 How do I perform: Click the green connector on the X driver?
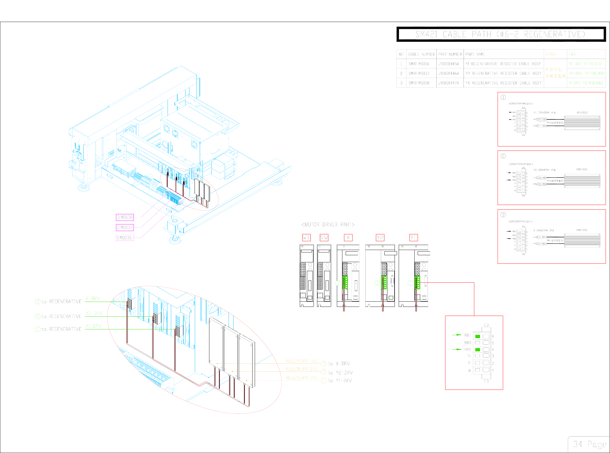point(345,282)
